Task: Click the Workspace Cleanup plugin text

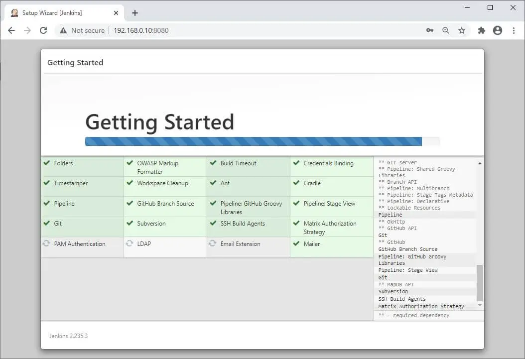Action: click(162, 183)
